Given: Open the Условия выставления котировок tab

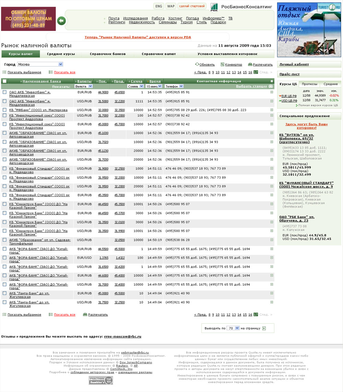Looking at the screenshot, I should pos(227,54).
